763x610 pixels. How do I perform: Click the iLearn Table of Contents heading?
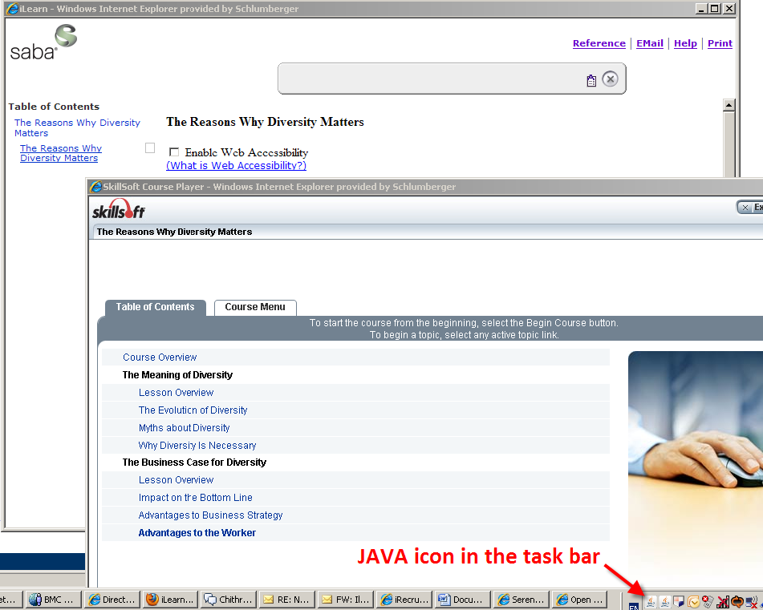[x=54, y=107]
